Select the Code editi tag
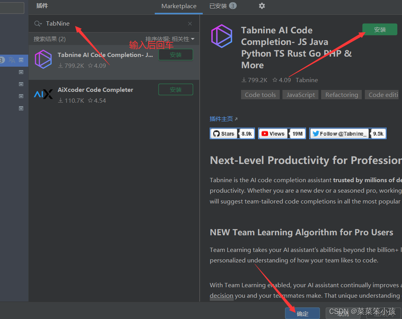The height and width of the screenshot is (319, 402). tap(382, 95)
